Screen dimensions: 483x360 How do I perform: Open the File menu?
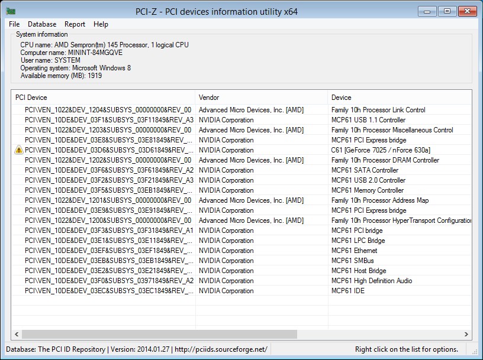(14, 24)
